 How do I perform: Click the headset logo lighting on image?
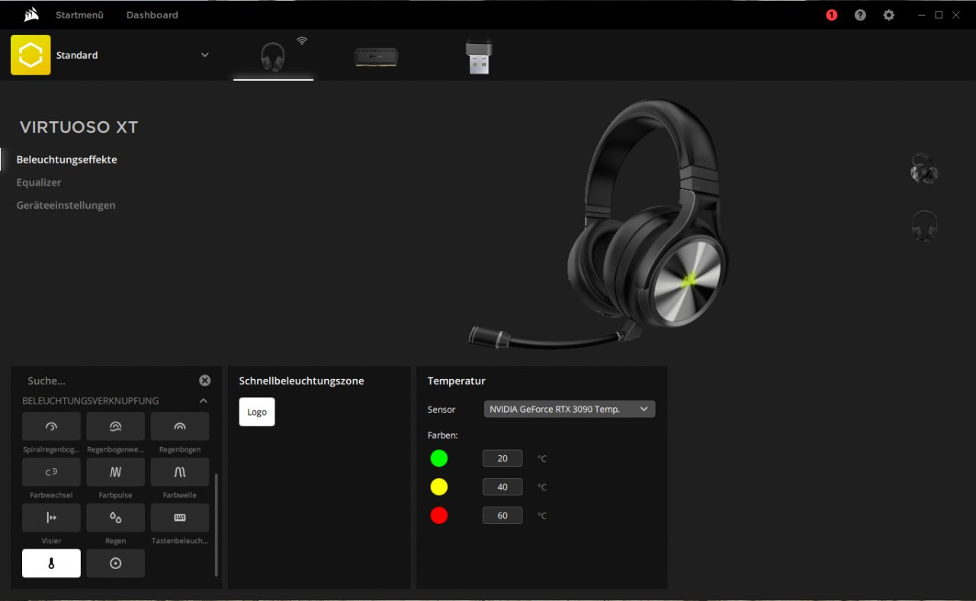click(x=691, y=279)
